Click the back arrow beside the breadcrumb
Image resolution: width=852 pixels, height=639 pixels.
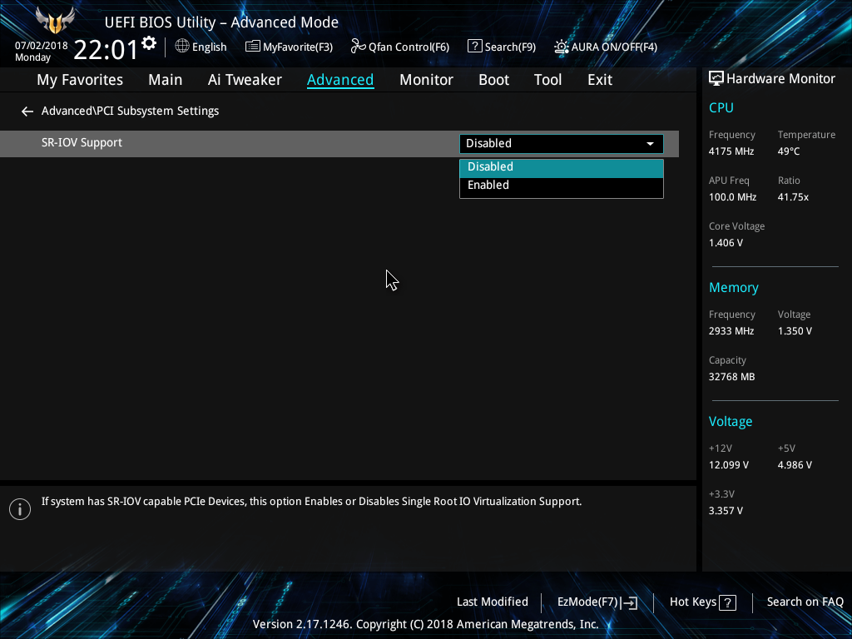[27, 111]
